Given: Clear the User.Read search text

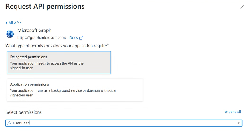Looking at the screenshot, I should click(239, 123).
